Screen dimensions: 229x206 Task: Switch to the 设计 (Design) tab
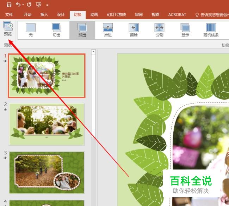61,14
